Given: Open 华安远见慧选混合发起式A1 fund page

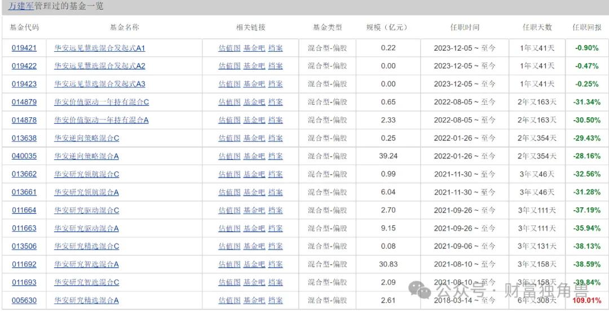Looking at the screenshot, I should point(99,48).
